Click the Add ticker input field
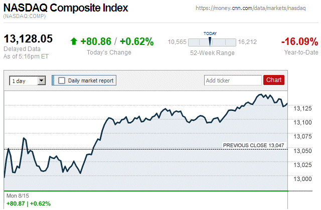The height and width of the screenshot is (210, 321). pos(232,80)
